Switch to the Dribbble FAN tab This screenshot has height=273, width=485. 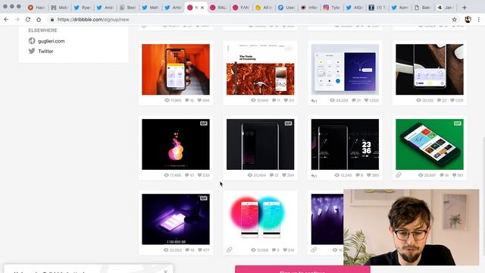pyautogui.click(x=241, y=8)
